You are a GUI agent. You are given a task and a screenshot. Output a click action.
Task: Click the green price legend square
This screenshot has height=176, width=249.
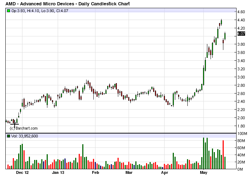pyautogui.click(x=9, y=11)
